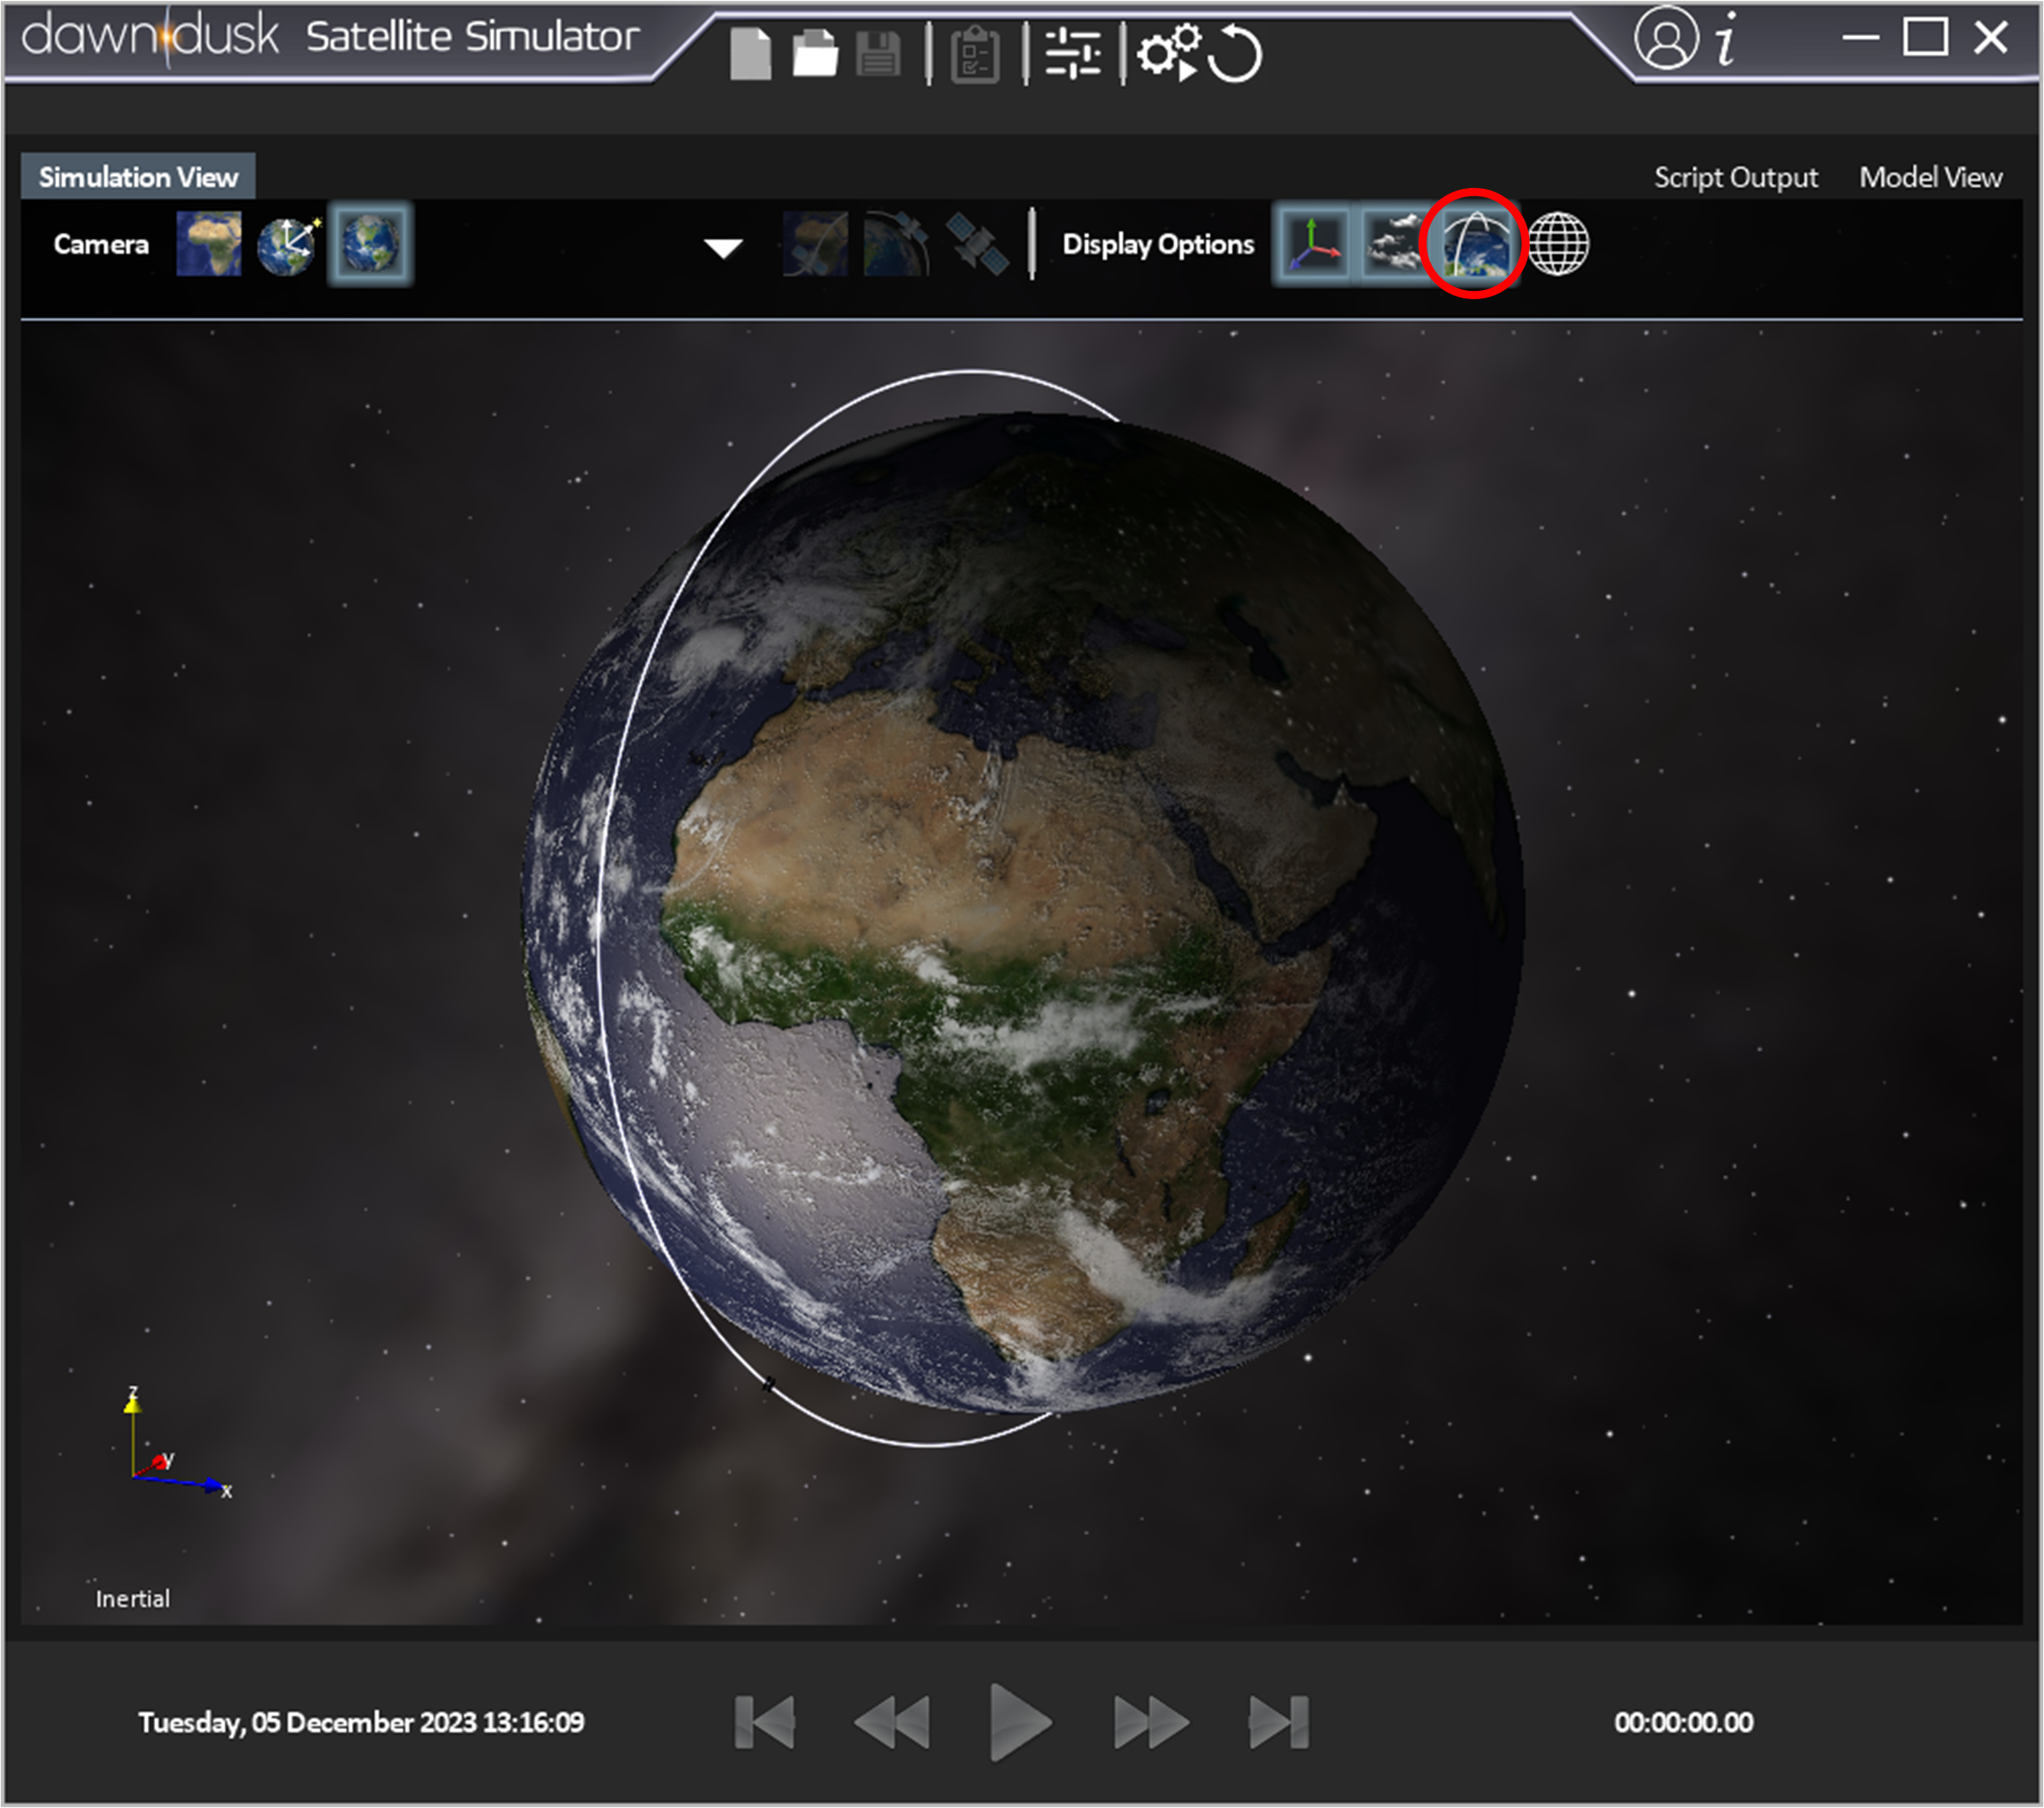Click the satellite-over-ground camera icon
The height and width of the screenshot is (1808, 2044).
tap(816, 244)
